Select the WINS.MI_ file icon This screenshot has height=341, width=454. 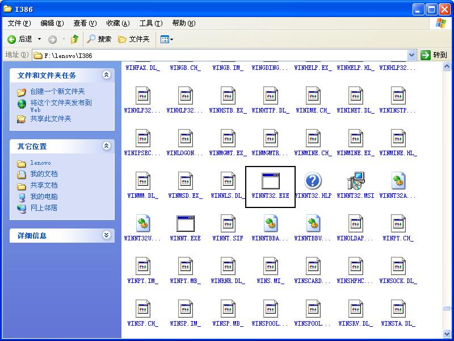(x=271, y=266)
